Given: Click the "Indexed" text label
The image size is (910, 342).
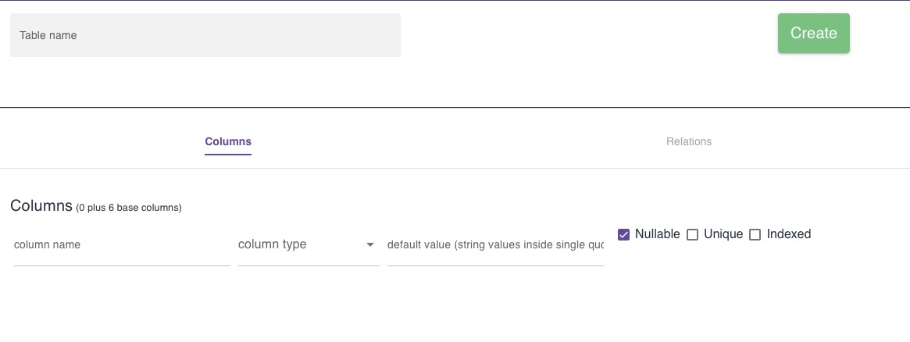Looking at the screenshot, I should (788, 234).
